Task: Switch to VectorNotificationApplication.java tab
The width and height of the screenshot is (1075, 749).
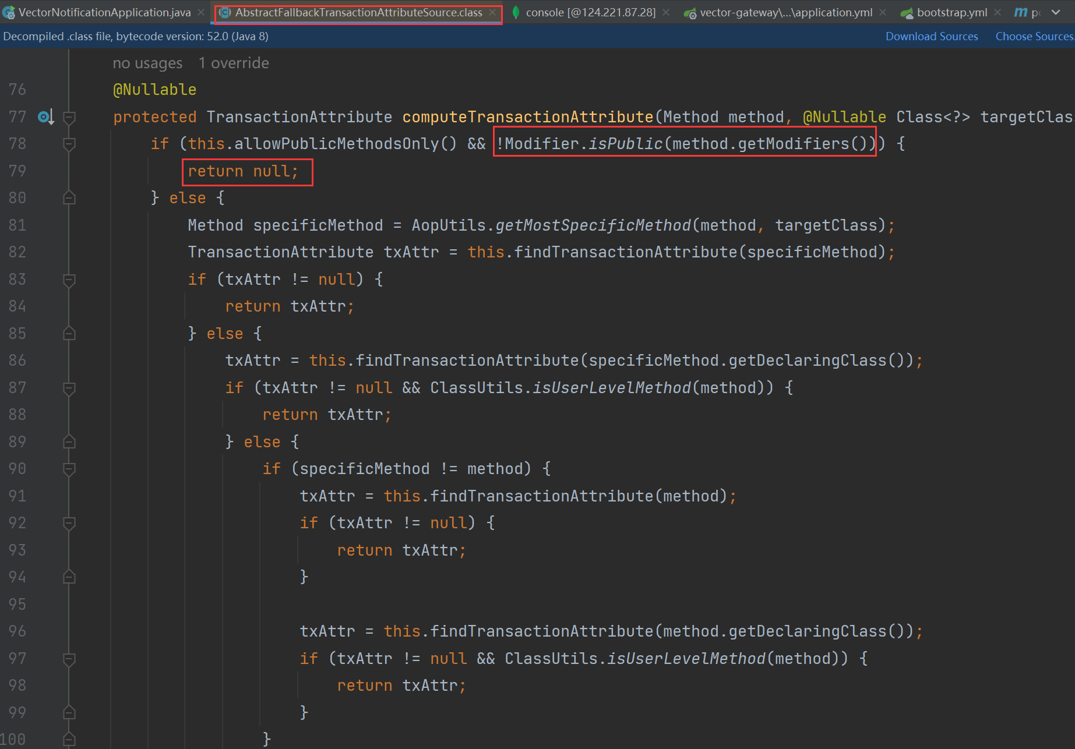Action: point(104,12)
